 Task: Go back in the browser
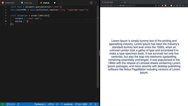click(102, 6)
